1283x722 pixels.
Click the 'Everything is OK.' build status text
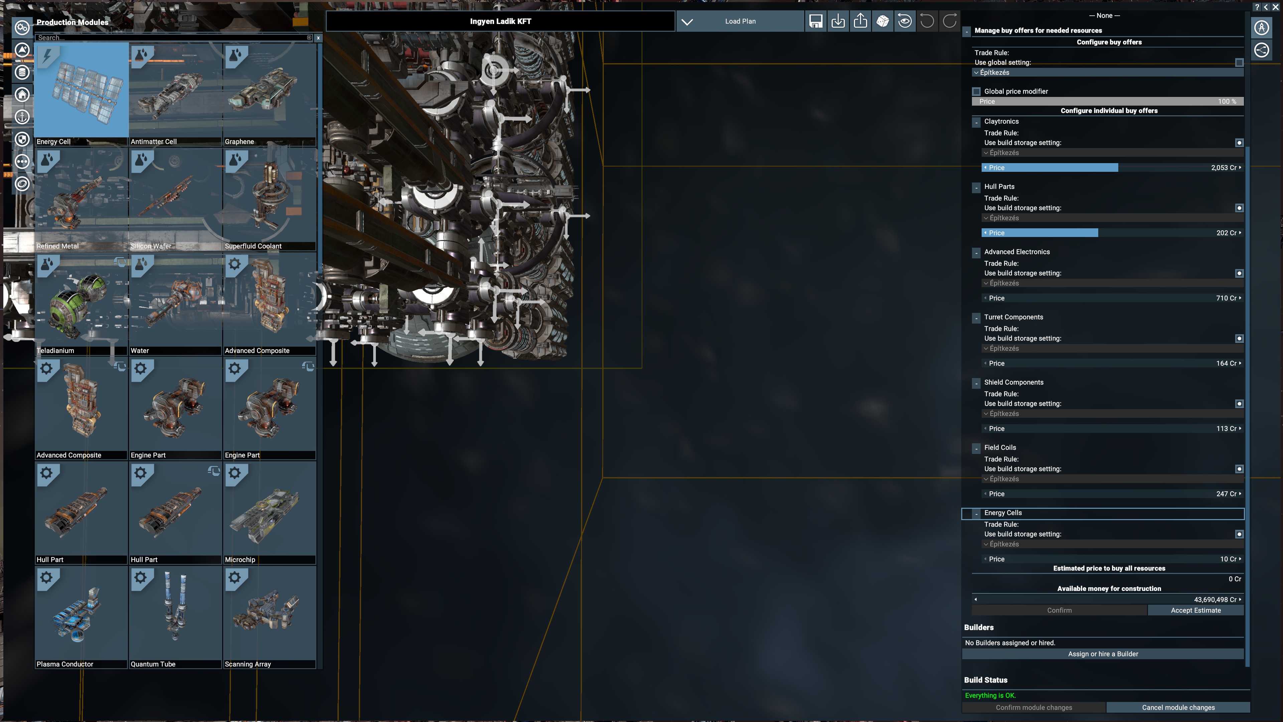990,696
